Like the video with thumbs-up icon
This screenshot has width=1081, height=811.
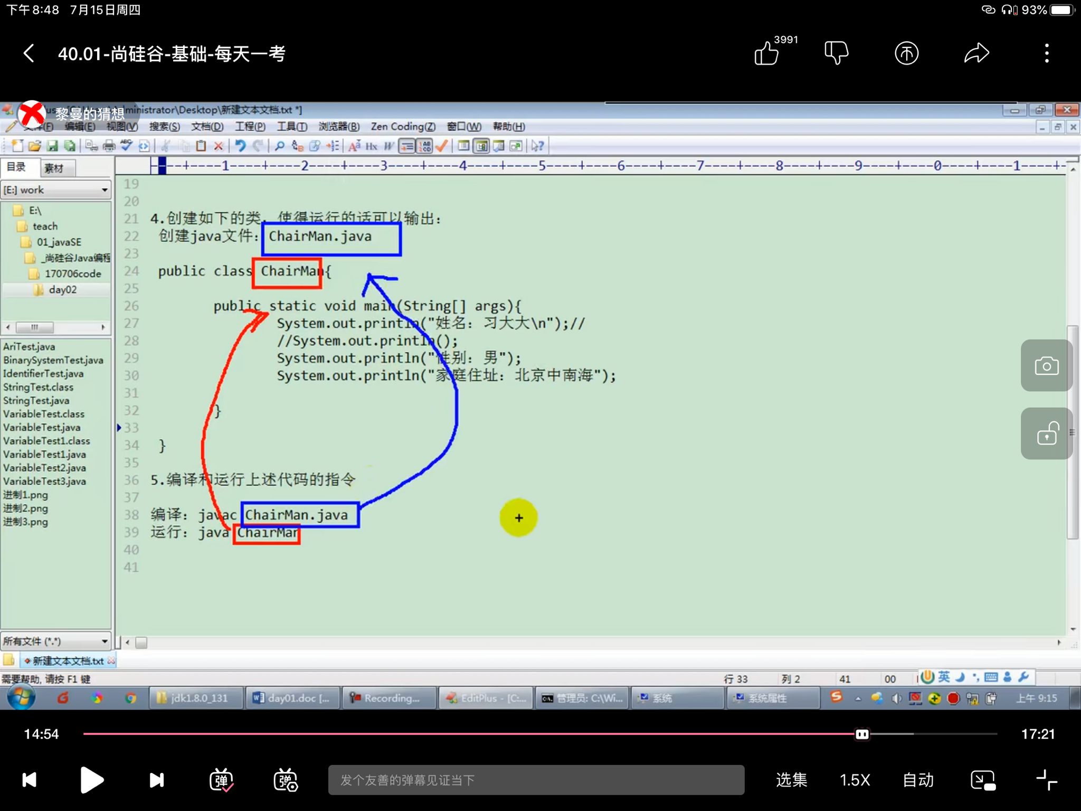pyautogui.click(x=766, y=53)
